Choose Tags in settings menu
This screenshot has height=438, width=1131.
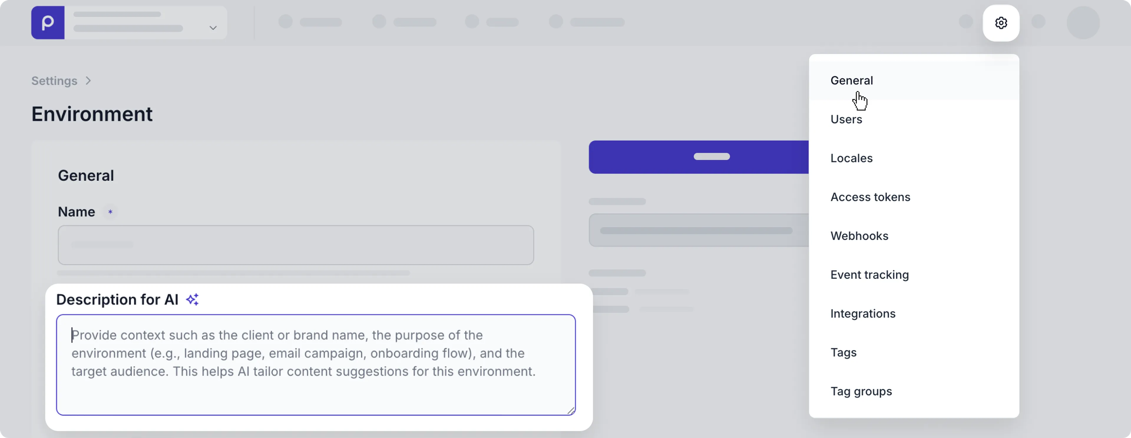[843, 352]
